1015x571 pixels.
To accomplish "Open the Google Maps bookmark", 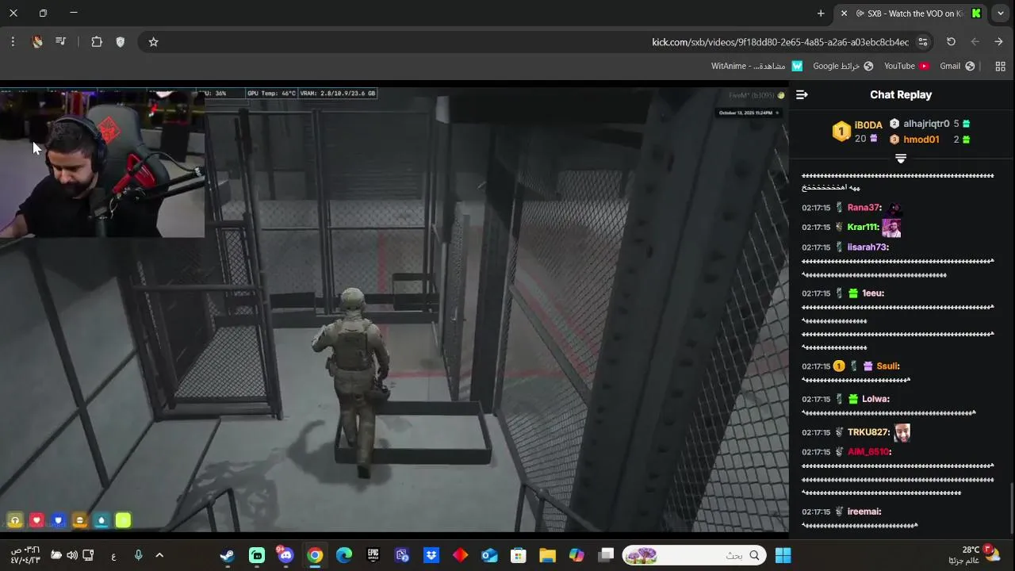I will 843,66.
